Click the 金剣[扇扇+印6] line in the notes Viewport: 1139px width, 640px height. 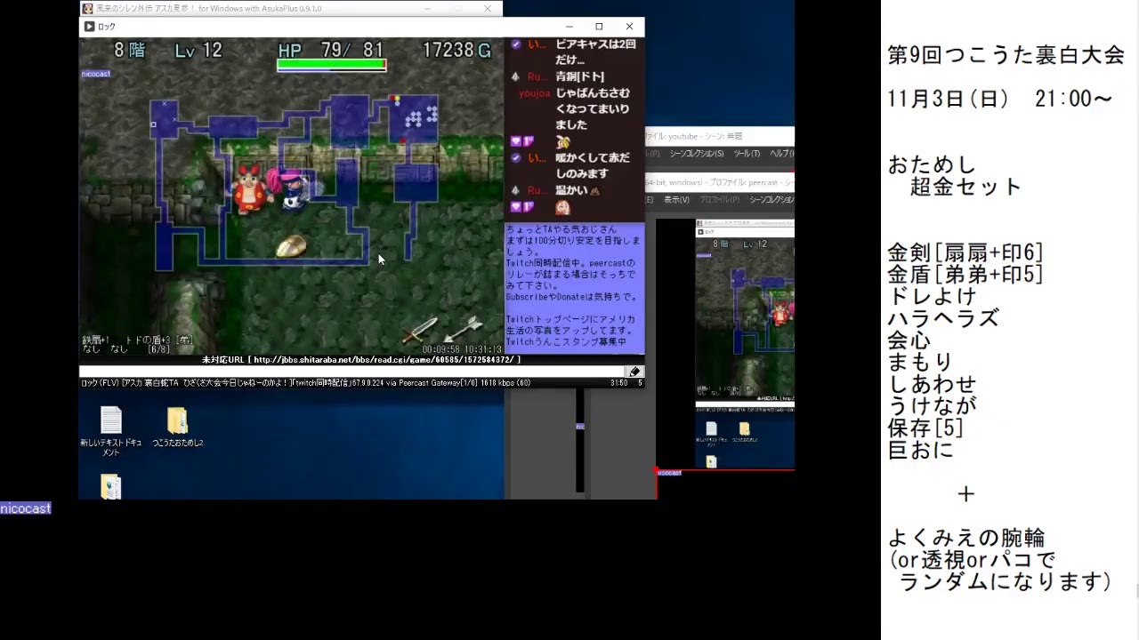(965, 252)
